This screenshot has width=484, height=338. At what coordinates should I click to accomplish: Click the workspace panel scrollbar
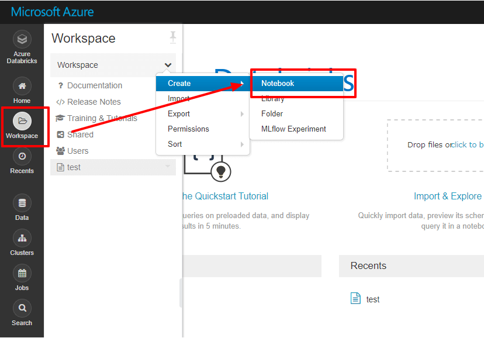181,293
